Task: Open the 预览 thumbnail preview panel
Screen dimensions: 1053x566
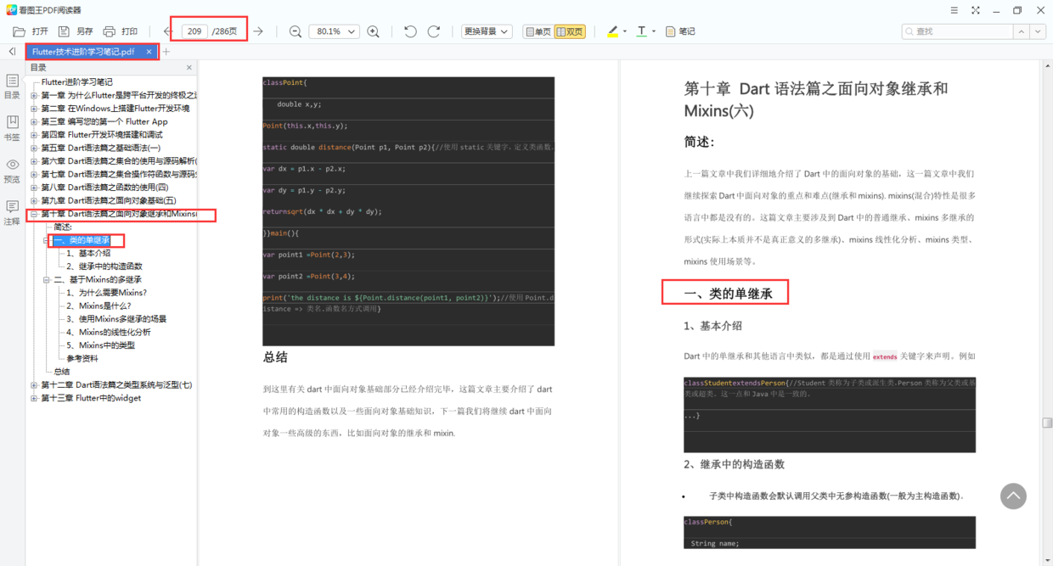Action: (12, 171)
